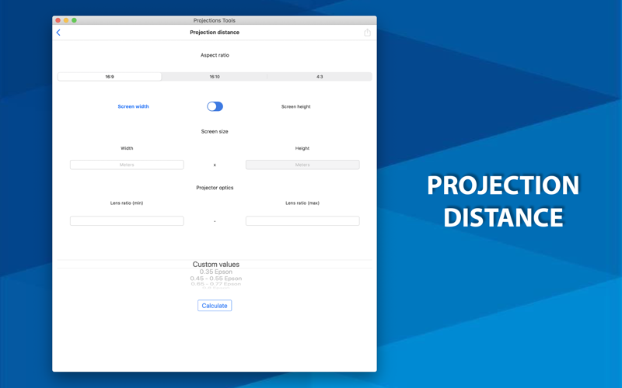Click the Screen height label
Screen dimensions: 622x388
pos(296,106)
